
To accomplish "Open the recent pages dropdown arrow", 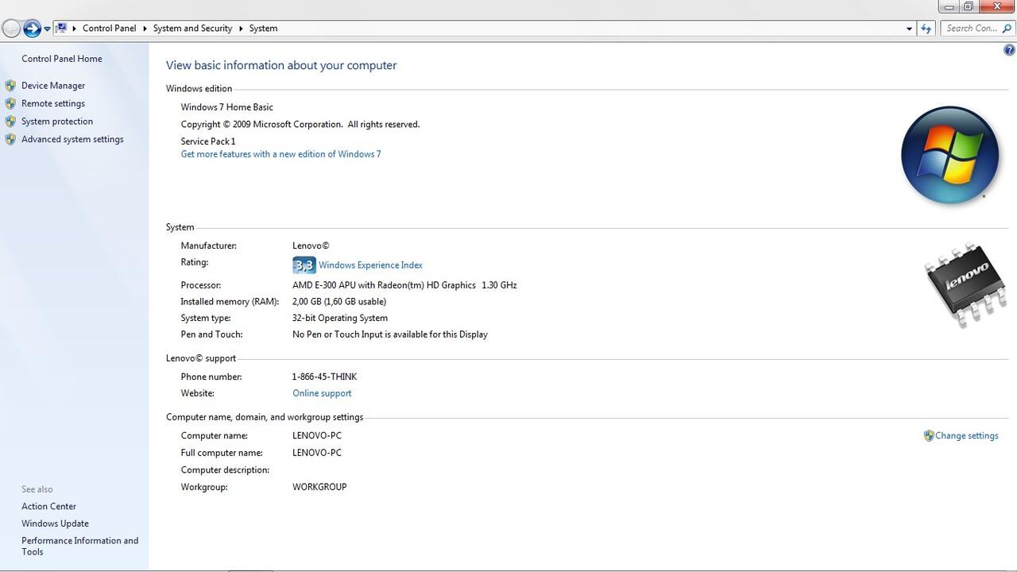I will point(47,29).
